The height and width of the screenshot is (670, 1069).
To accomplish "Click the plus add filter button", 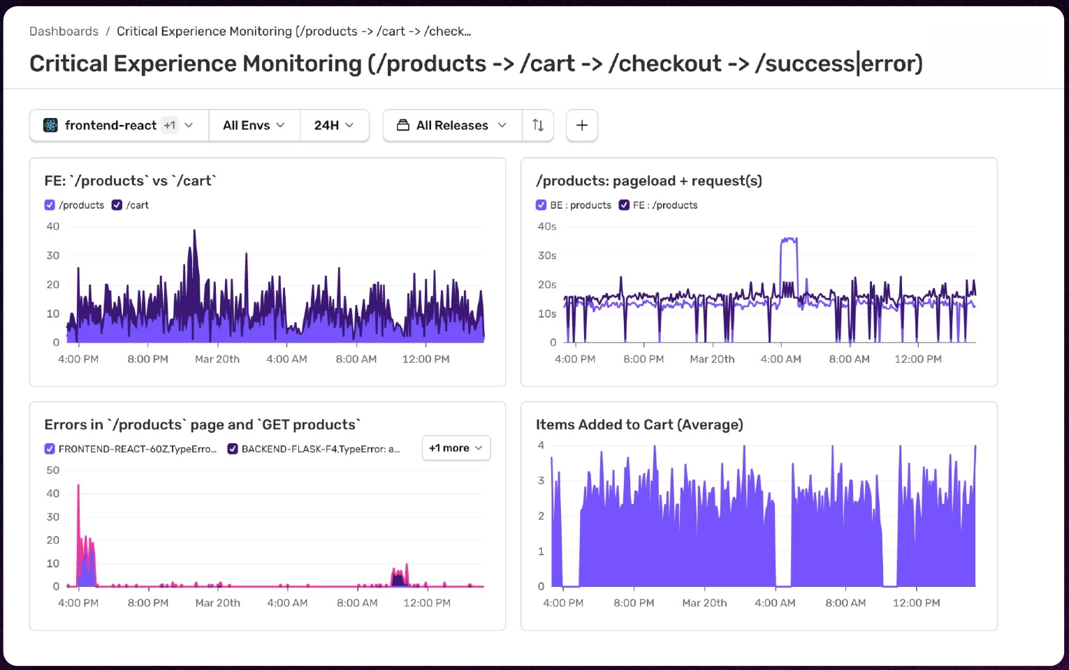I will pos(582,125).
